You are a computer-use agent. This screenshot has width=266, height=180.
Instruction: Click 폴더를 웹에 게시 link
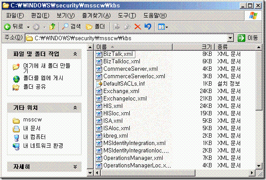[x=43, y=78]
